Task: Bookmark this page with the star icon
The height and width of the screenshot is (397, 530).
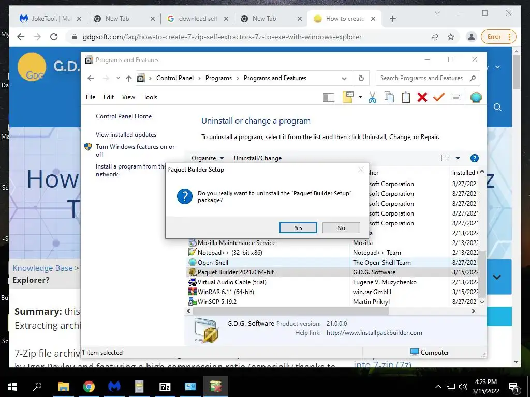Action: click(451, 37)
